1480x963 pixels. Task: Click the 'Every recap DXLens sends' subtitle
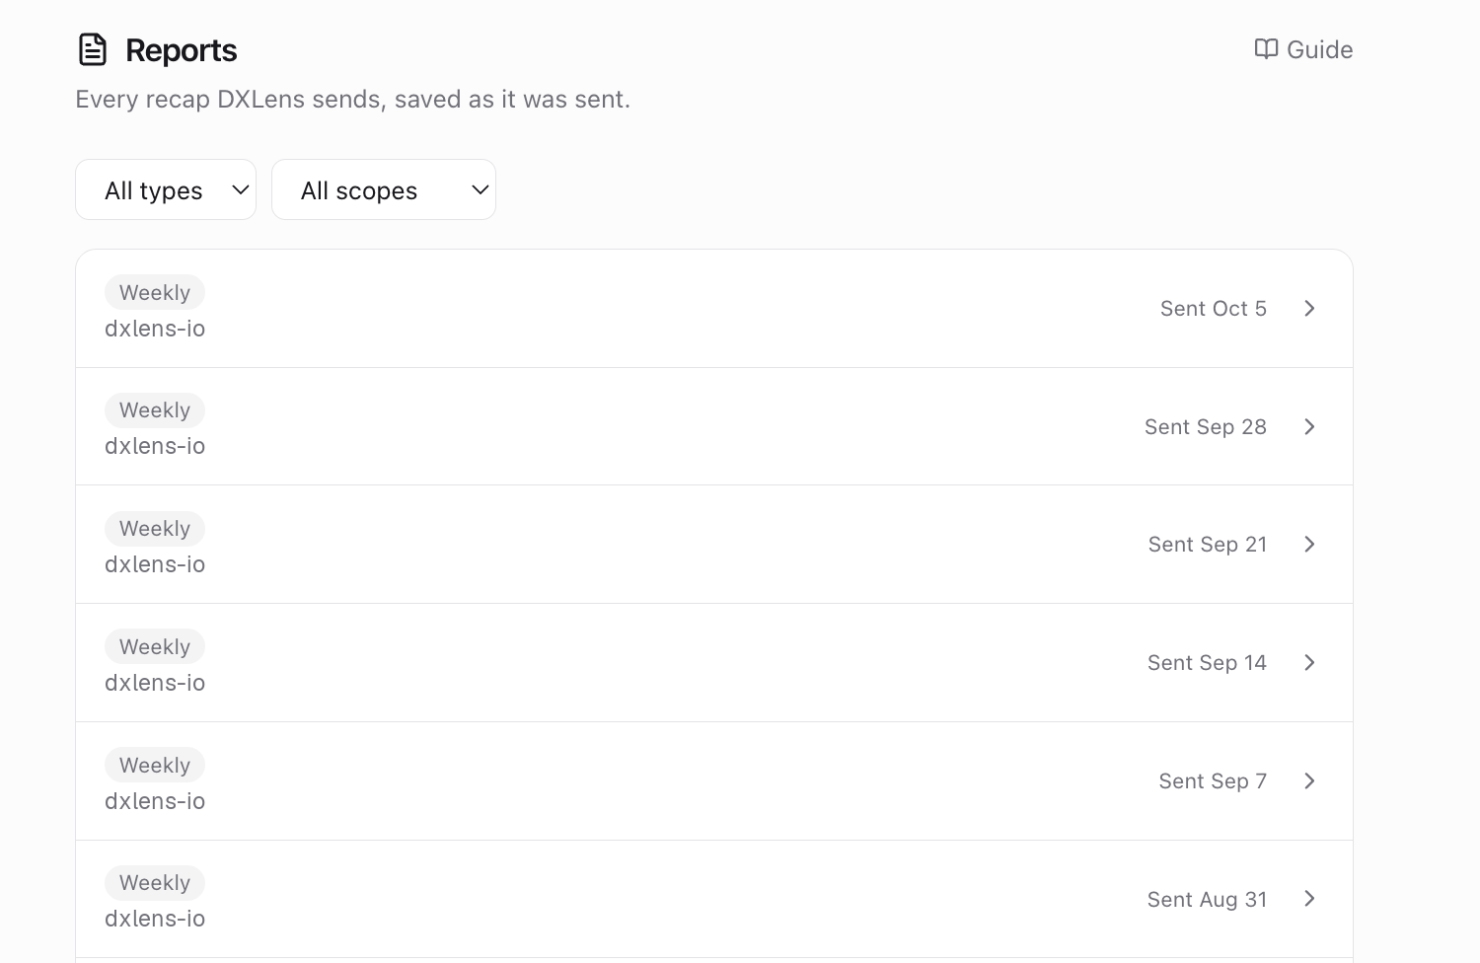click(x=353, y=100)
